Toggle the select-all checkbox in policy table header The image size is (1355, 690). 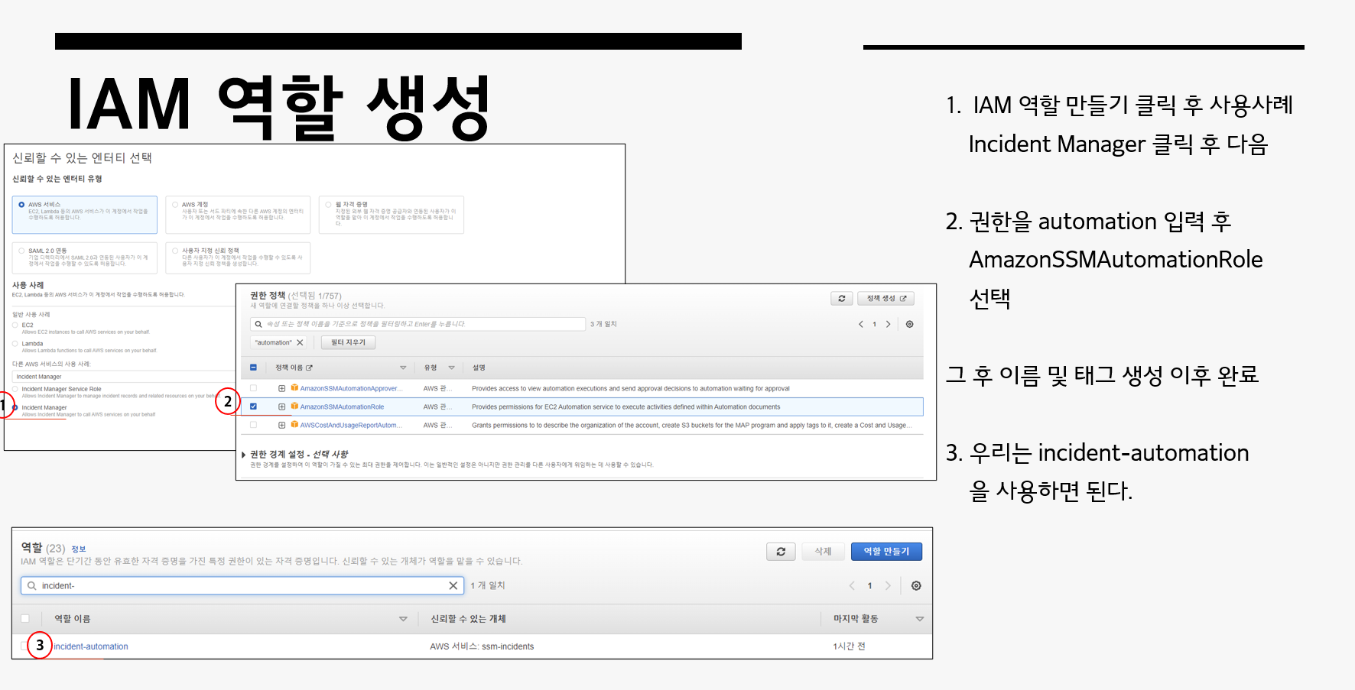coord(253,368)
